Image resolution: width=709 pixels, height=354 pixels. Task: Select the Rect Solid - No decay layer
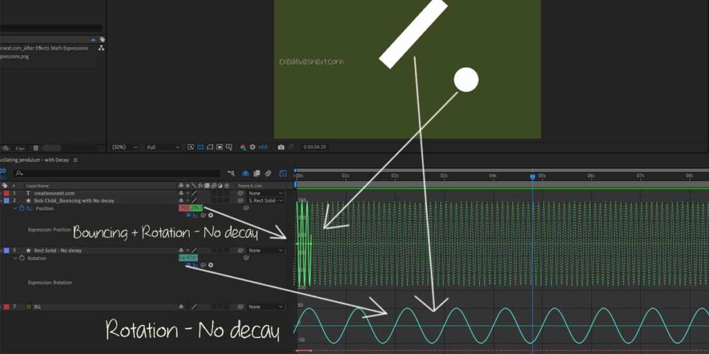(x=55, y=250)
